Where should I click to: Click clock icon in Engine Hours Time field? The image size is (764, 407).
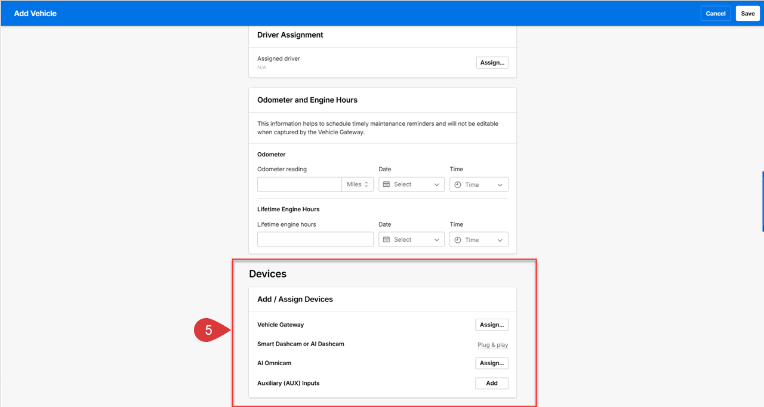458,240
